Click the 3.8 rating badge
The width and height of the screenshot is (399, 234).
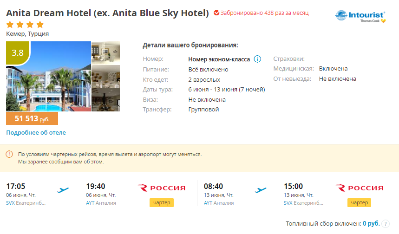pos(18,52)
